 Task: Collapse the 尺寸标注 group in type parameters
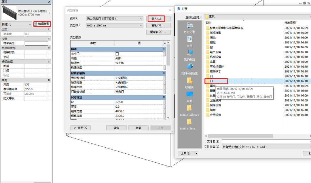click(164, 97)
